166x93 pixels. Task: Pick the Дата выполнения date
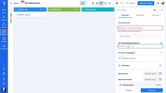point(153,79)
